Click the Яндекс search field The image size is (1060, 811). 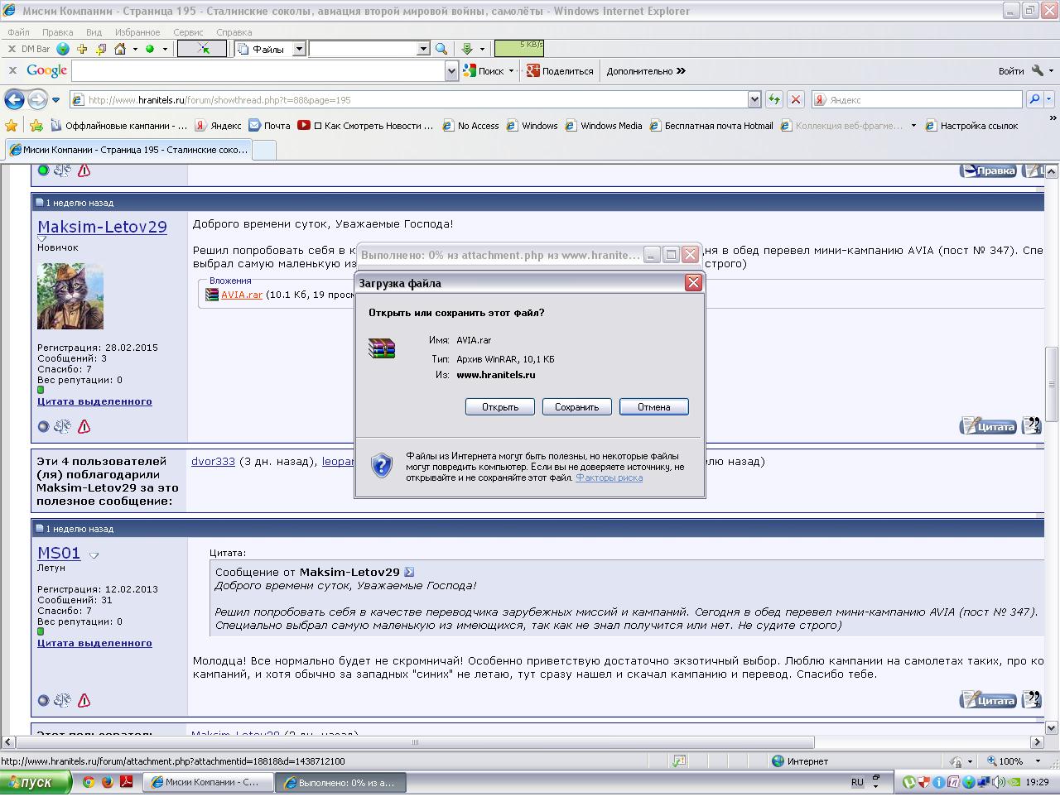916,99
